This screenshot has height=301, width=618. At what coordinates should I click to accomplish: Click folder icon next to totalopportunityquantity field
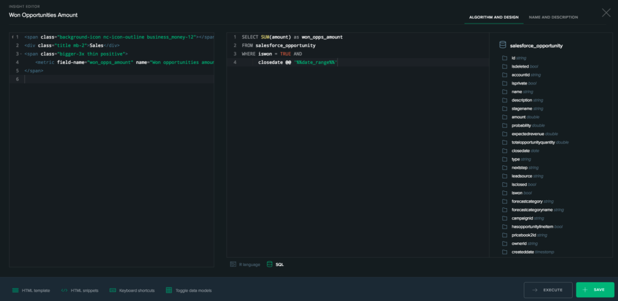tap(505, 142)
